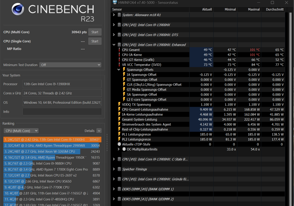Expand the OC-Multiplikatorlimits entry

tap(118, 149)
